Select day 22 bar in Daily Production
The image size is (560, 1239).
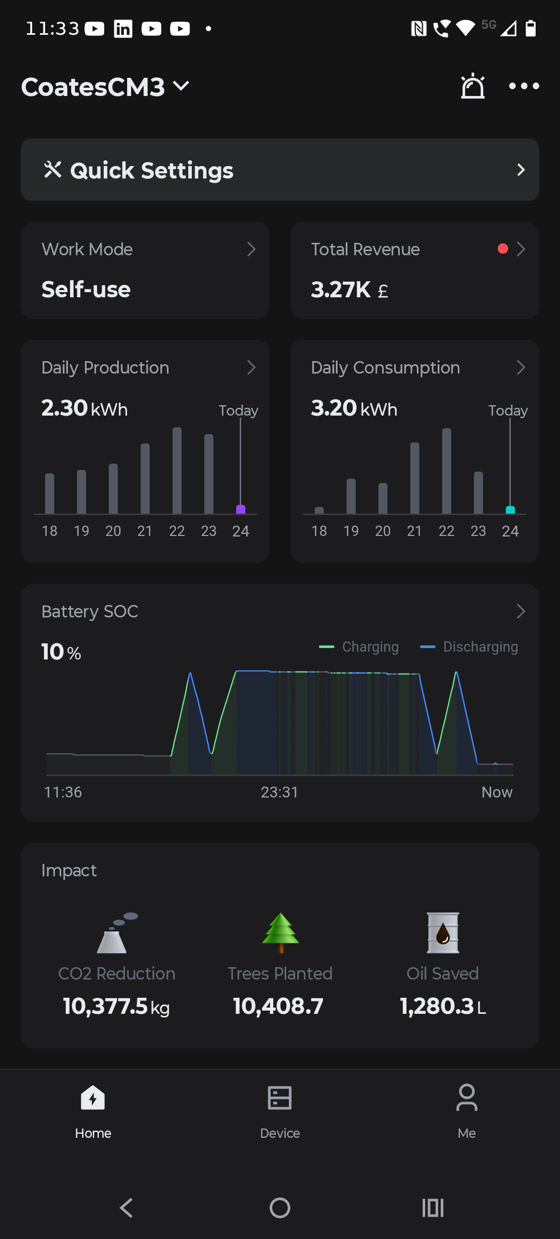click(177, 471)
